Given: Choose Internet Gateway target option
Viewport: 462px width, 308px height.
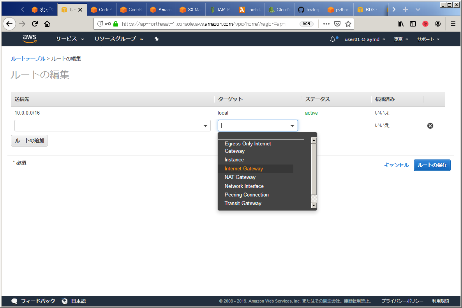Looking at the screenshot, I should [244, 168].
